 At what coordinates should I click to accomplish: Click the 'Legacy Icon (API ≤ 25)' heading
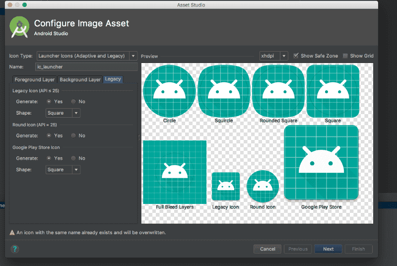click(36, 91)
